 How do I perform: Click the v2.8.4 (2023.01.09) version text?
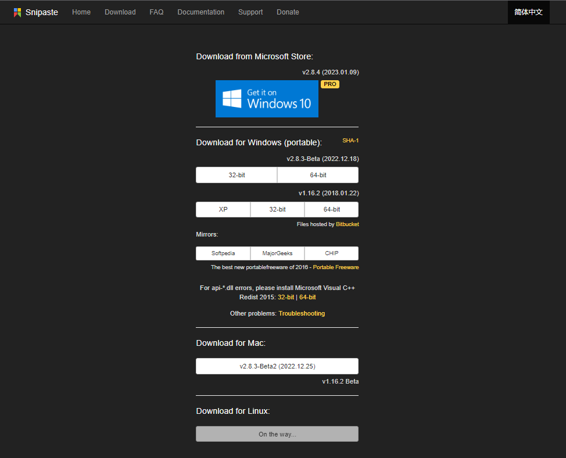tap(331, 72)
